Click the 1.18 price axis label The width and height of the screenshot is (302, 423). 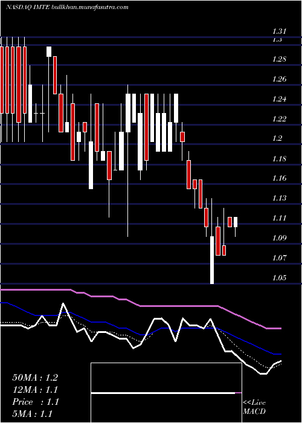[279, 158]
